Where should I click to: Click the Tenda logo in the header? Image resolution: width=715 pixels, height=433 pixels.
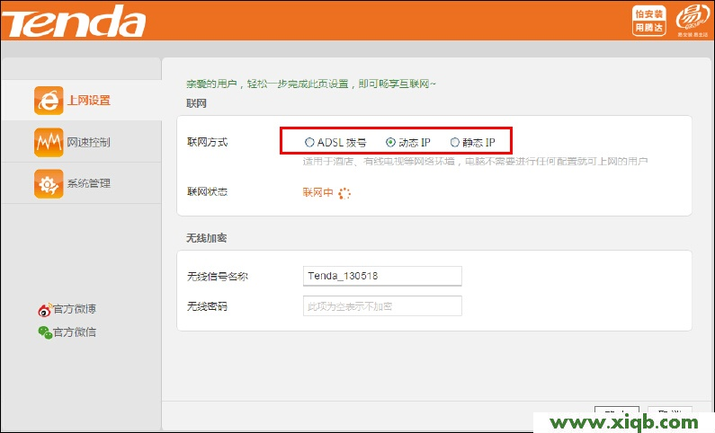(74, 22)
